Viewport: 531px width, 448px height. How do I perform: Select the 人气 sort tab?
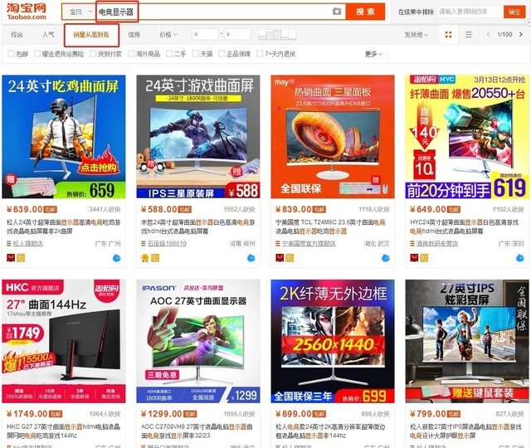48,35
